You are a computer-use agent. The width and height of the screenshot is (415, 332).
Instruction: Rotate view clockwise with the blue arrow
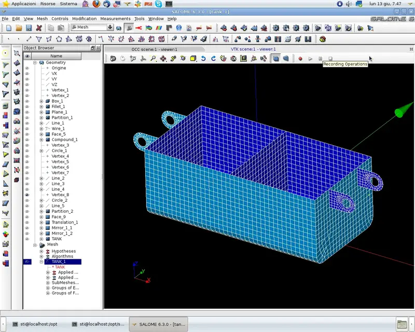coord(213,59)
